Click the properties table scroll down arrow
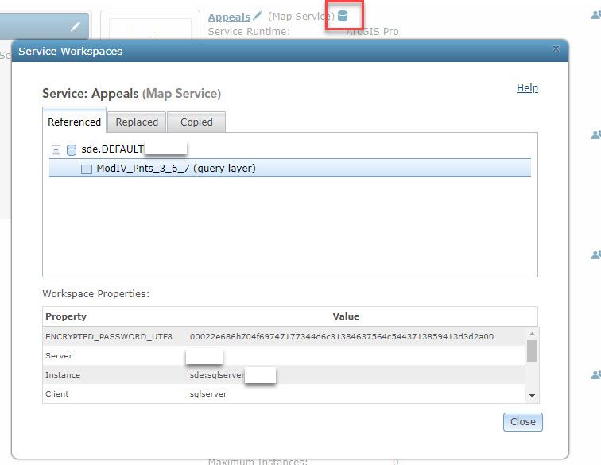The height and width of the screenshot is (465, 601). pyautogui.click(x=532, y=396)
